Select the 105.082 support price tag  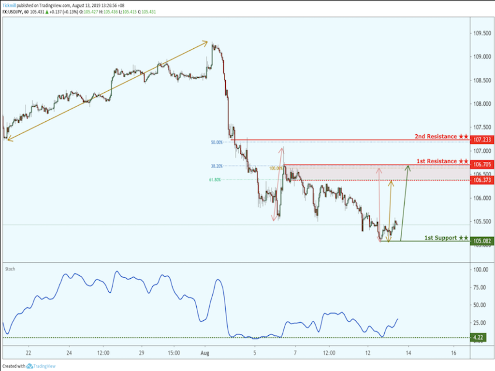pyautogui.click(x=482, y=241)
